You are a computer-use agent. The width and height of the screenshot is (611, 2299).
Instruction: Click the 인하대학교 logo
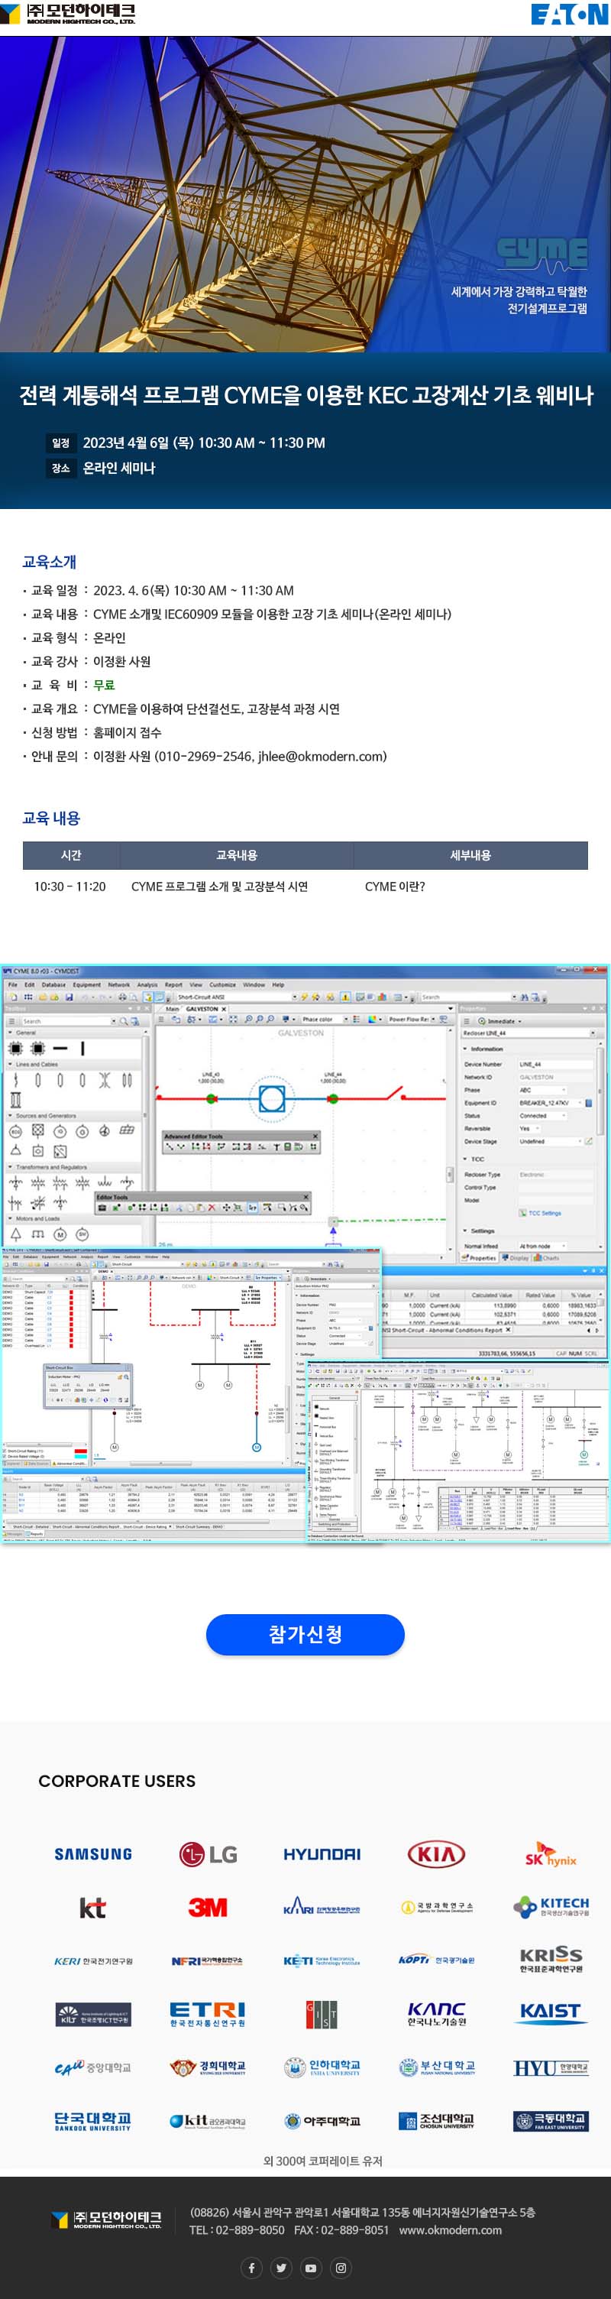(322, 2068)
